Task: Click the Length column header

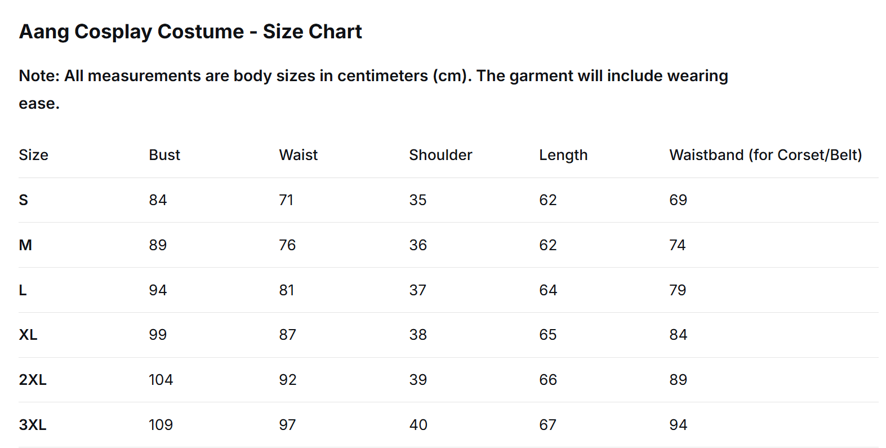Action: (563, 156)
